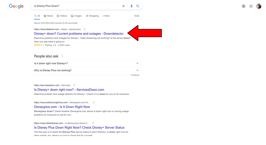The image size is (266, 145).
Task: Open the Google apps grid
Action: [x=251, y=6]
